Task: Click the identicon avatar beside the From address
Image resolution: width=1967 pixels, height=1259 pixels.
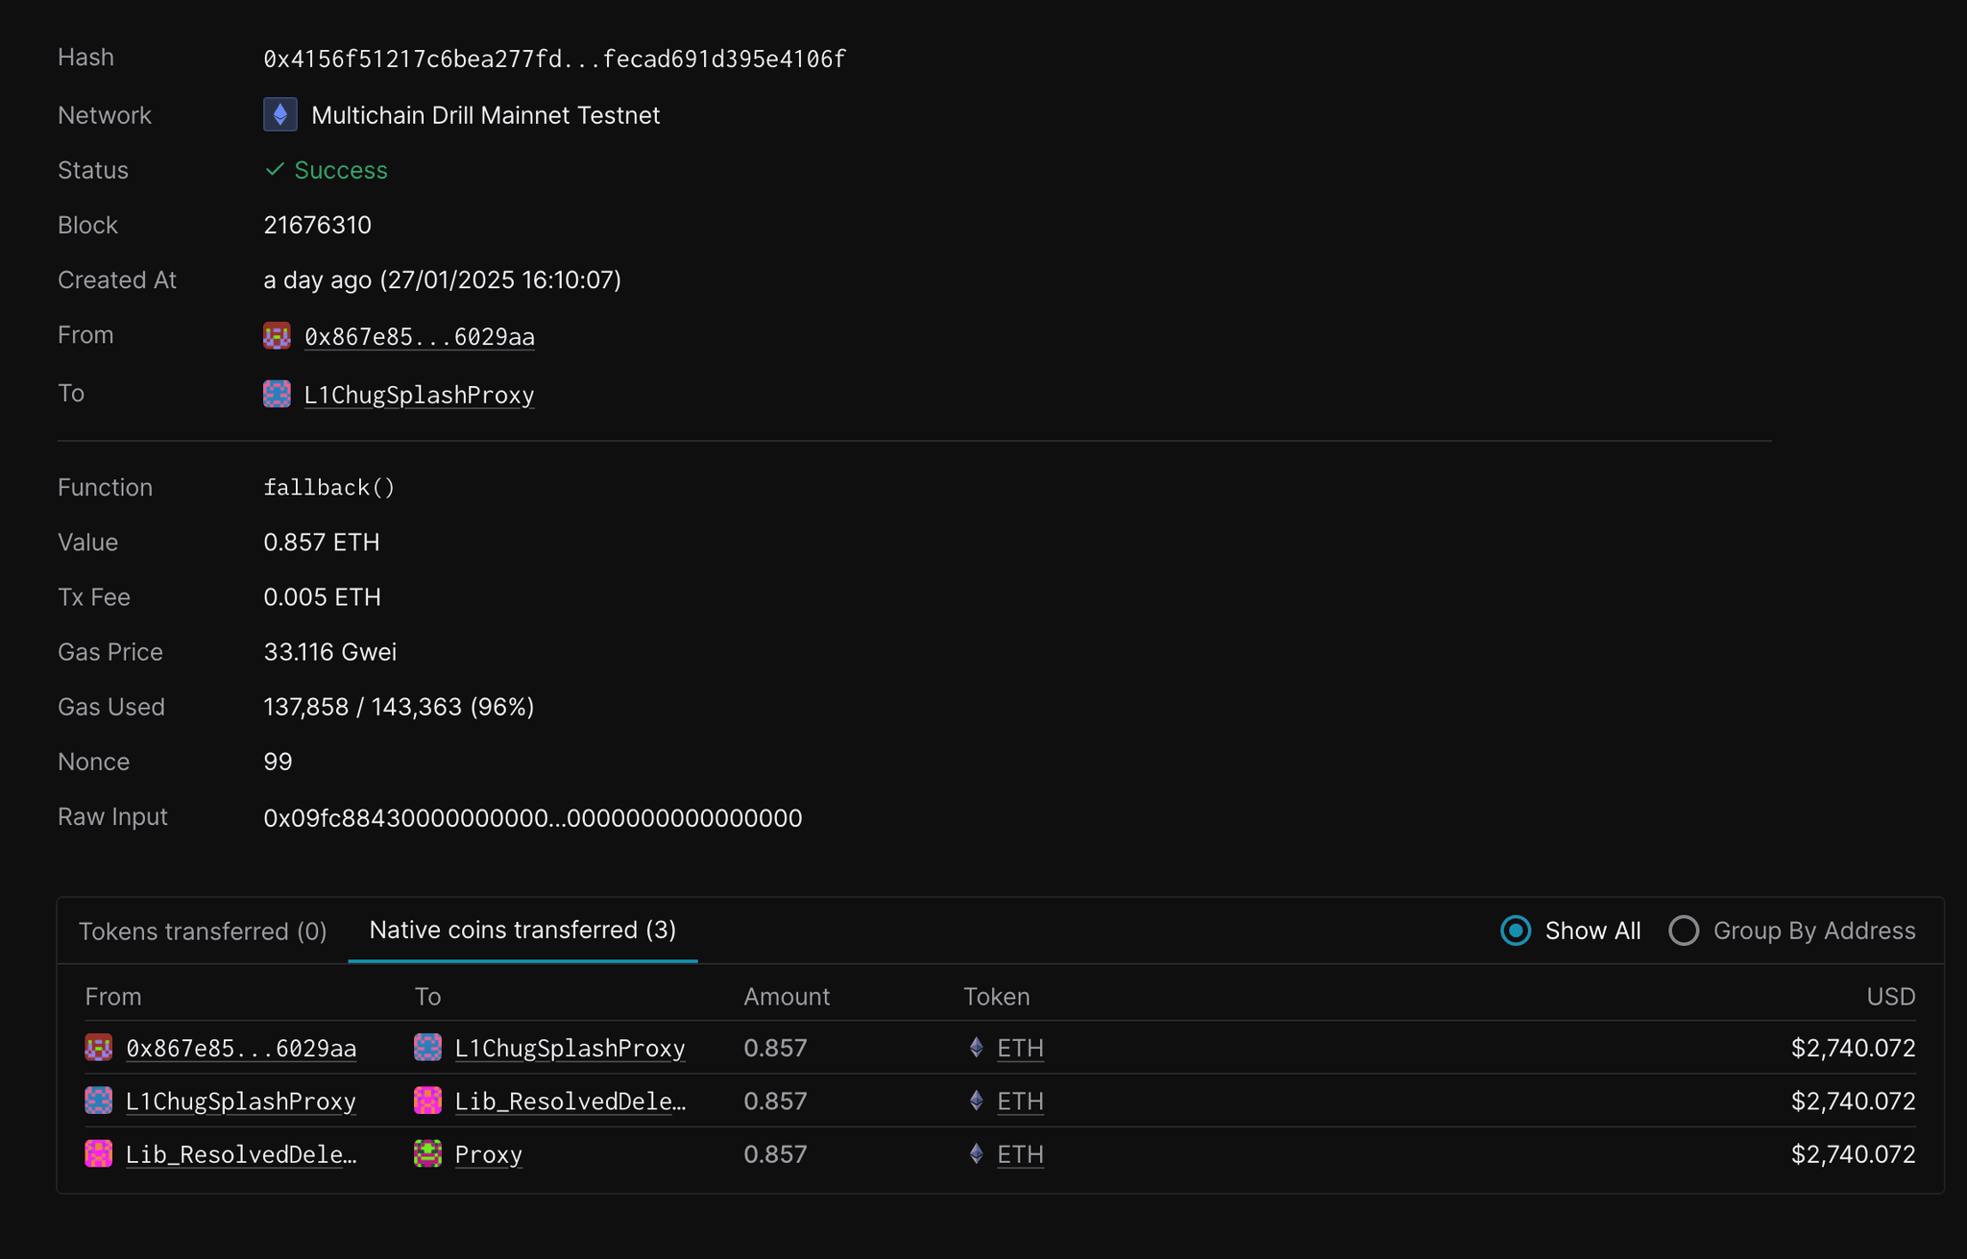Action: click(277, 336)
